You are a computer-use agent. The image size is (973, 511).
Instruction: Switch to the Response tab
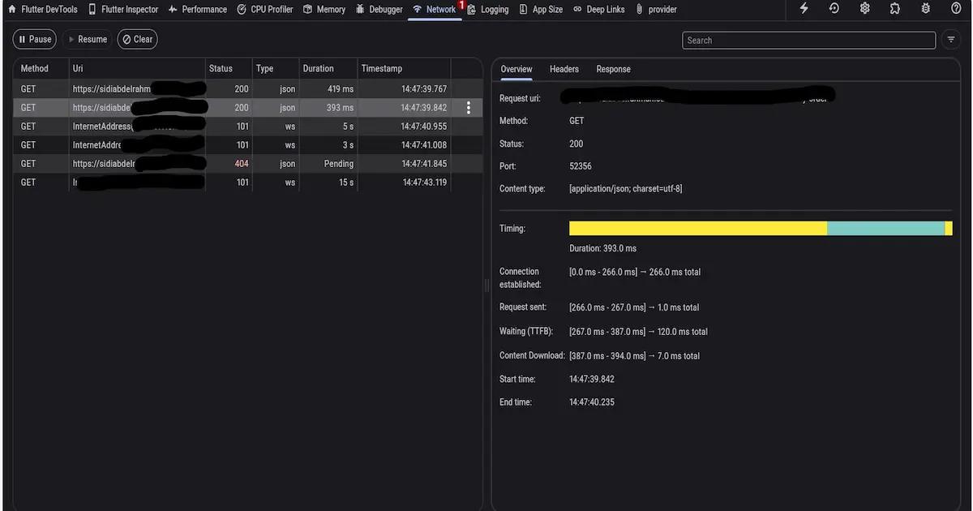(x=613, y=69)
